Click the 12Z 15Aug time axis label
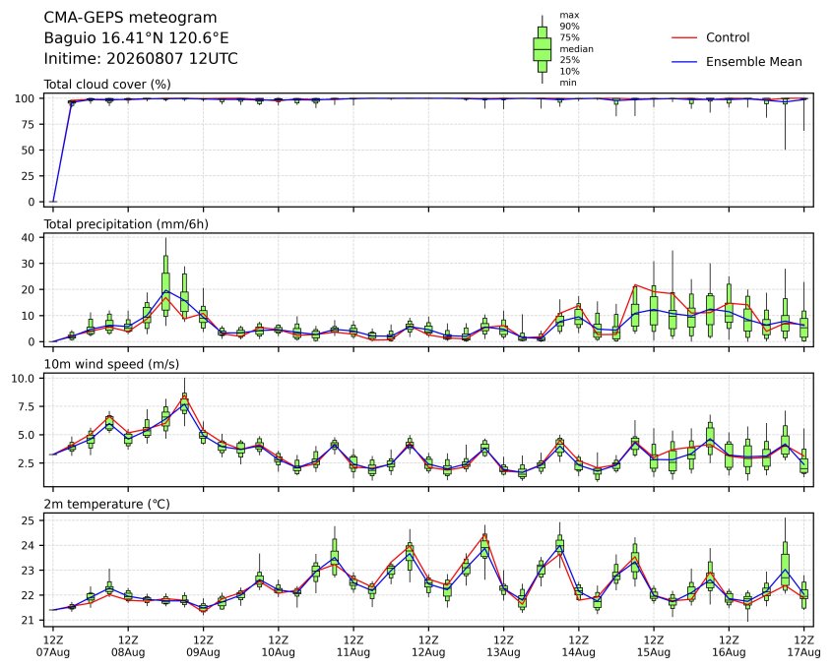Screen dimensions: 832x669 654,646
